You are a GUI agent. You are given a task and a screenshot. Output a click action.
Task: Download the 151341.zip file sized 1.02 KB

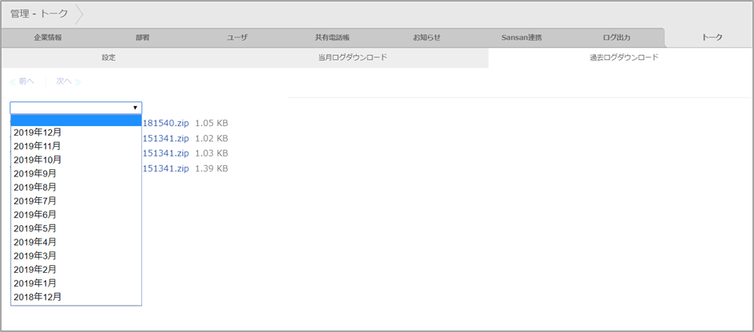coord(166,138)
